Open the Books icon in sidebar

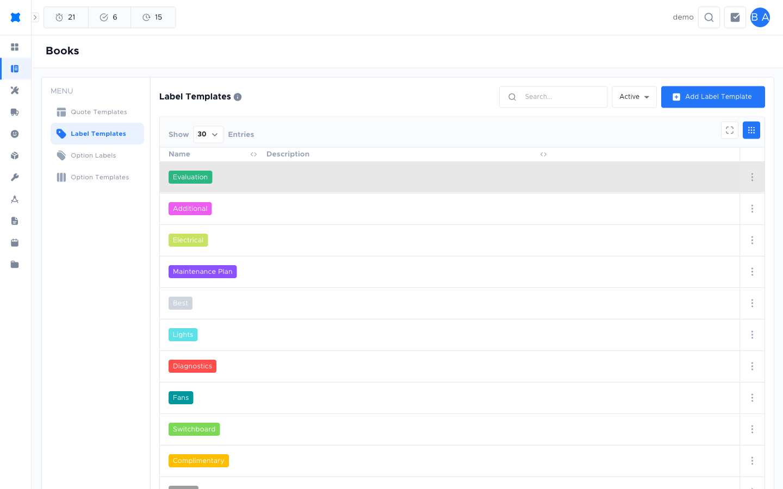click(x=15, y=69)
